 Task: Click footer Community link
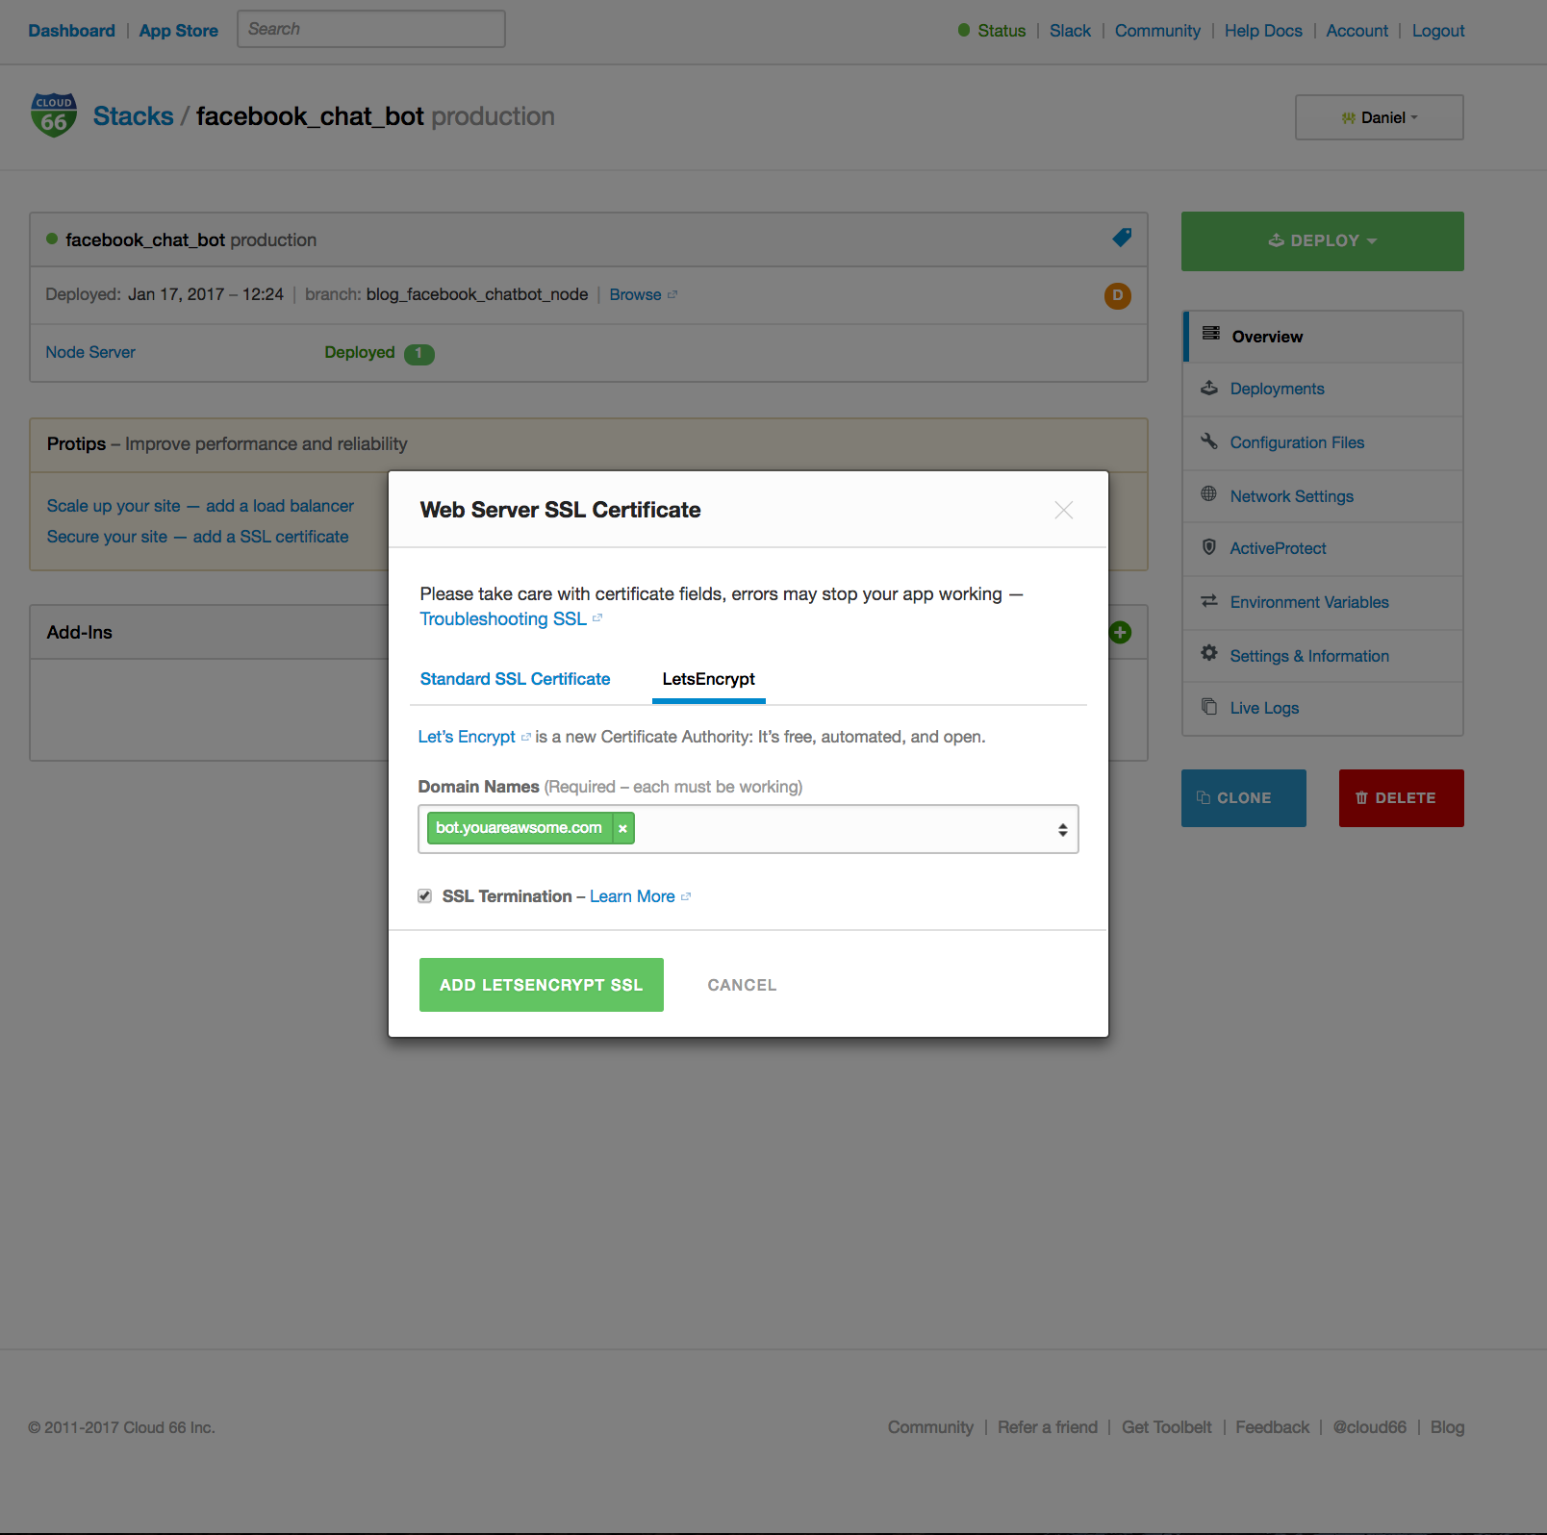click(x=930, y=1427)
